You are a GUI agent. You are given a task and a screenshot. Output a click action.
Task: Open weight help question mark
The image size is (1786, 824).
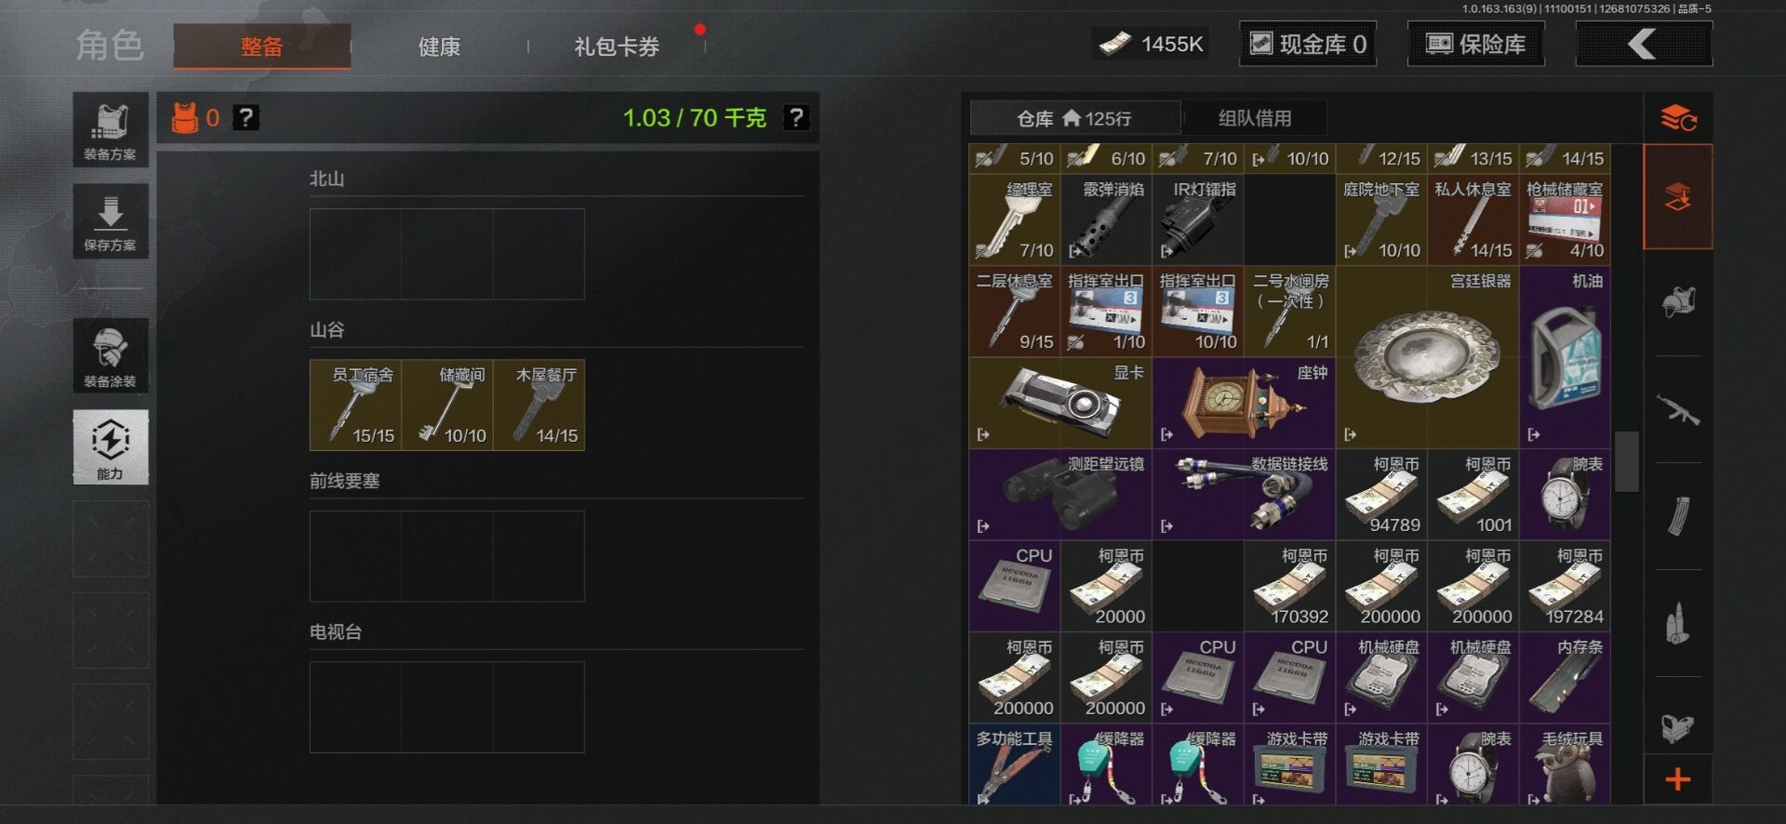796,118
